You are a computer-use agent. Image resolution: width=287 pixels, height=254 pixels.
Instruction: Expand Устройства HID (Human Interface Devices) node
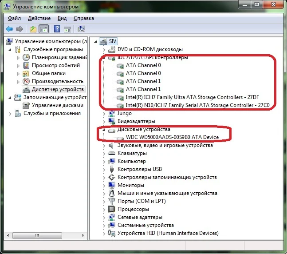pyautogui.click(x=104, y=234)
